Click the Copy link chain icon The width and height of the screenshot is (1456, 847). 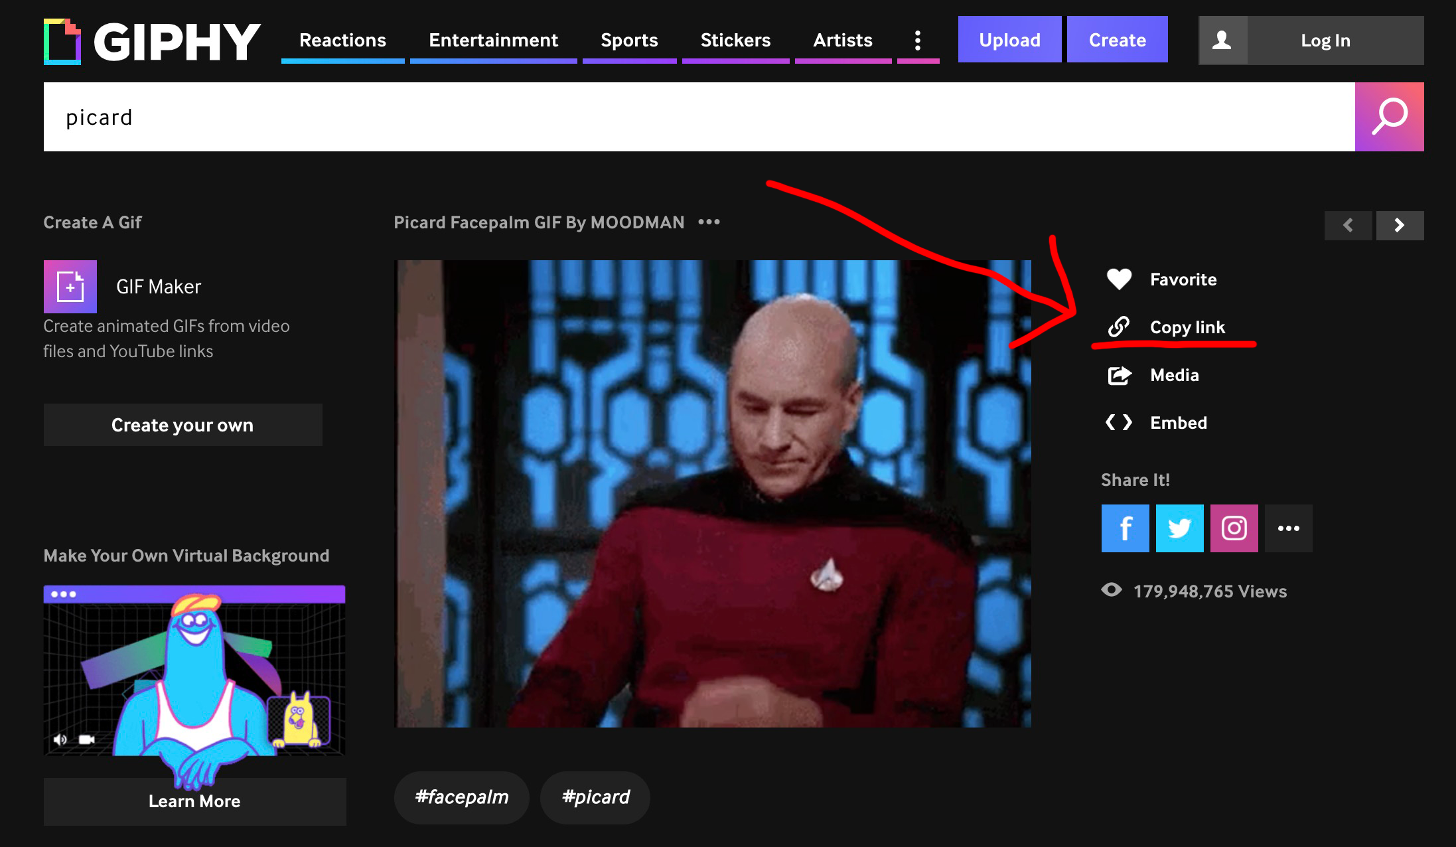1119,327
